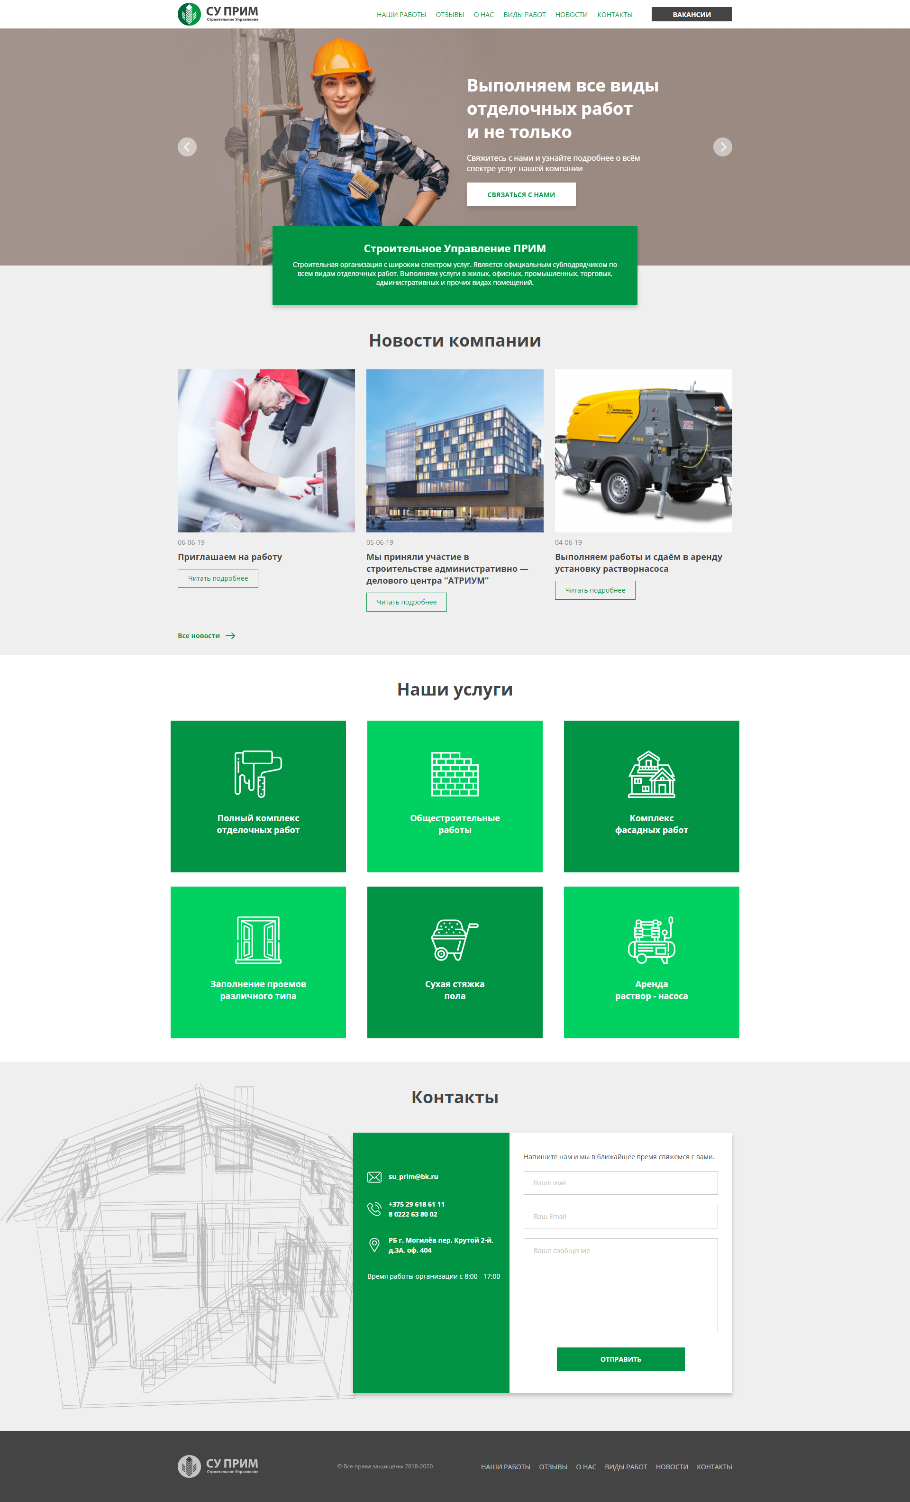Screen dimensions: 910x1502
Task: Open Комплекс фасадных работ card
Action: (652, 796)
